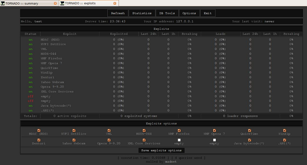Click the madnet link in the footer

(x=171, y=162)
